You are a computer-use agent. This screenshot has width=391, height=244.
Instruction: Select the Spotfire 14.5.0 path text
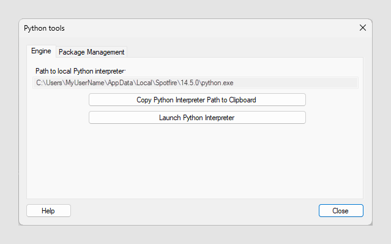pos(135,83)
